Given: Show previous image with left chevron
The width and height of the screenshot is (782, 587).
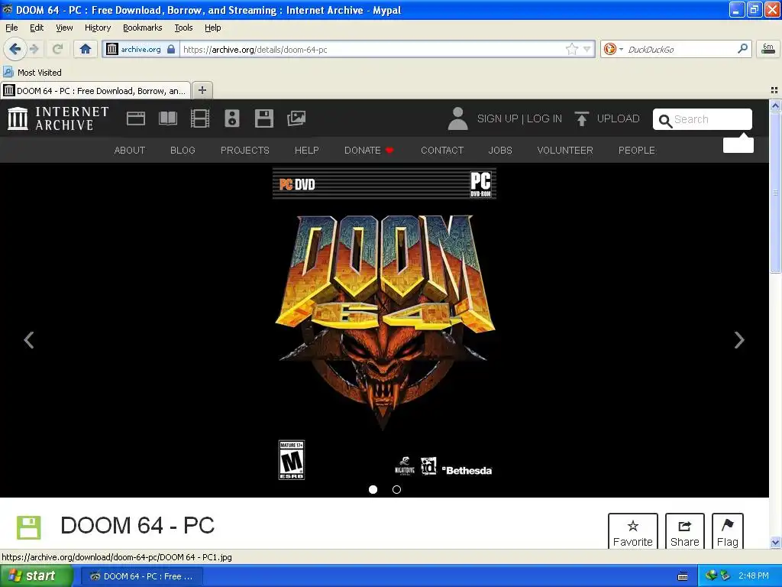Looking at the screenshot, I should click(x=29, y=340).
